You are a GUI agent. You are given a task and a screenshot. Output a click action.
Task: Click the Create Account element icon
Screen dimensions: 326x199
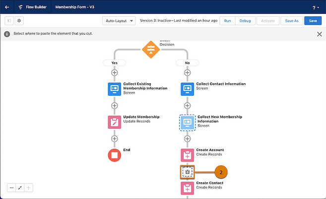point(187,155)
